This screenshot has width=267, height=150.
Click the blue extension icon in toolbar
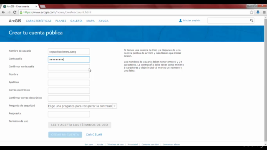point(258,12)
